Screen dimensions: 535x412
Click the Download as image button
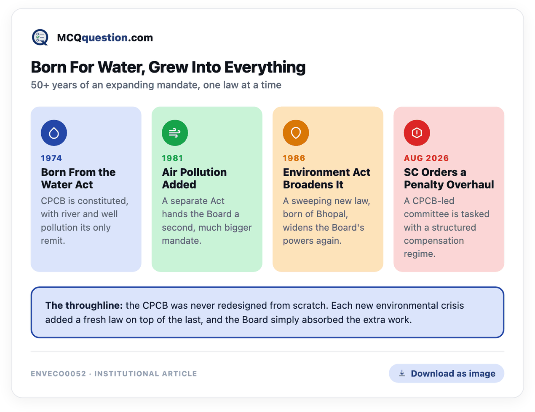pos(446,373)
